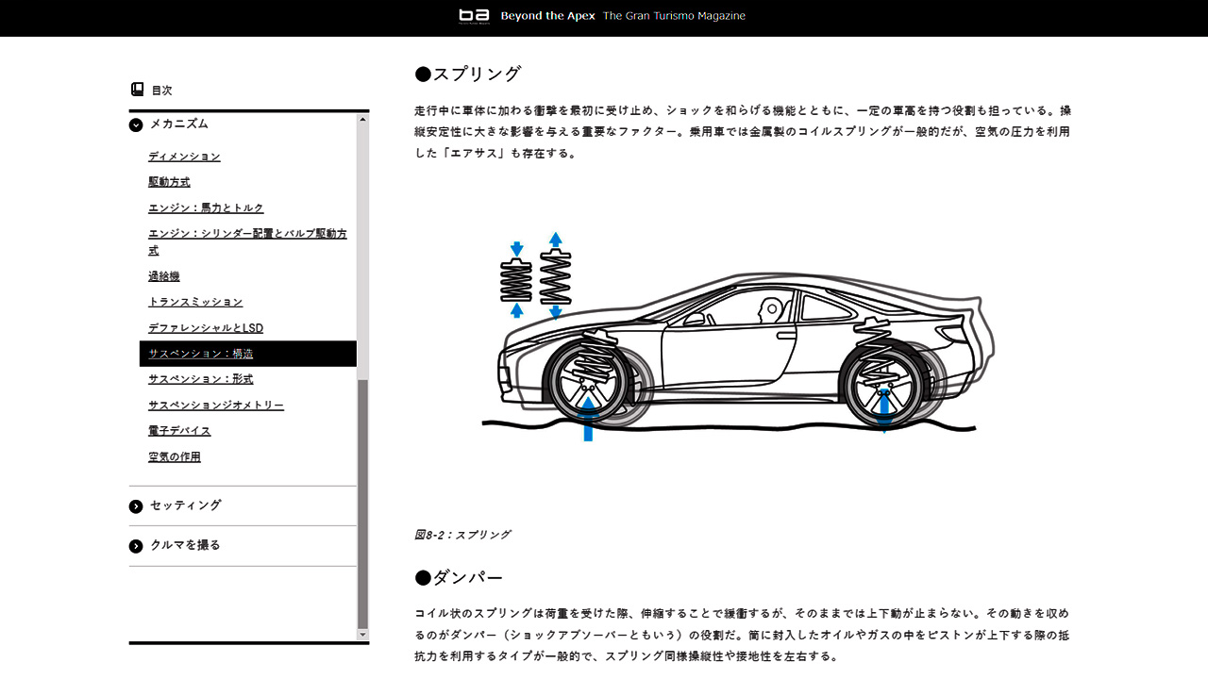Click the 'ba' Beyond the Apex logo
Screen dimensions: 1208x679
(x=474, y=16)
